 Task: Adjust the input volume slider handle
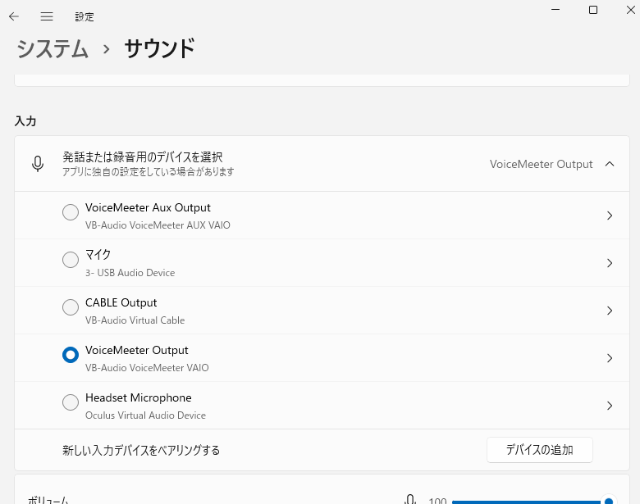[x=609, y=501]
